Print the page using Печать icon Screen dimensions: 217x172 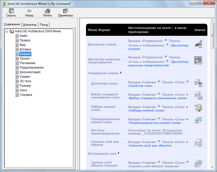[x=48, y=11]
